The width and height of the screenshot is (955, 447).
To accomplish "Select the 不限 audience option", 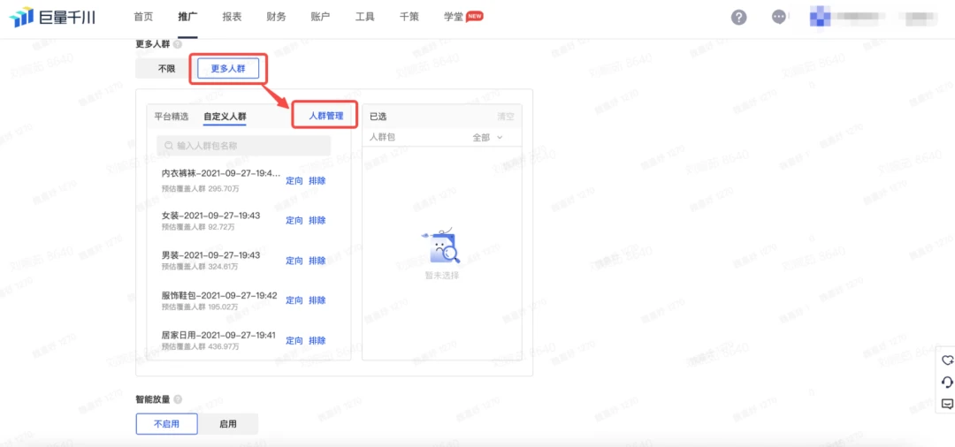I will (166, 69).
